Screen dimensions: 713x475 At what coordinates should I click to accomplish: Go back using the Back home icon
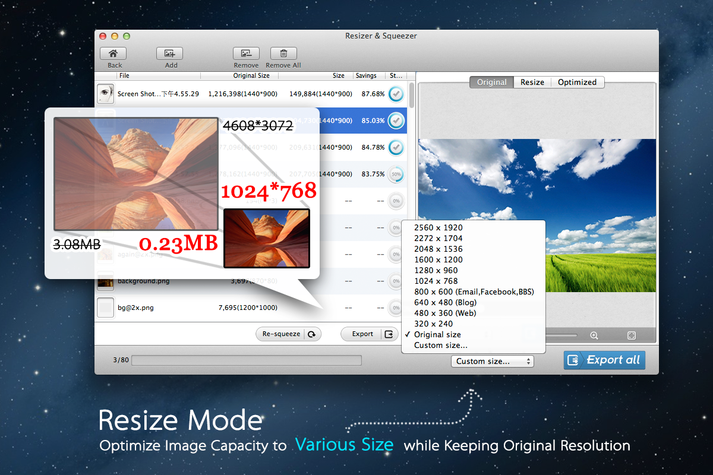pos(113,53)
